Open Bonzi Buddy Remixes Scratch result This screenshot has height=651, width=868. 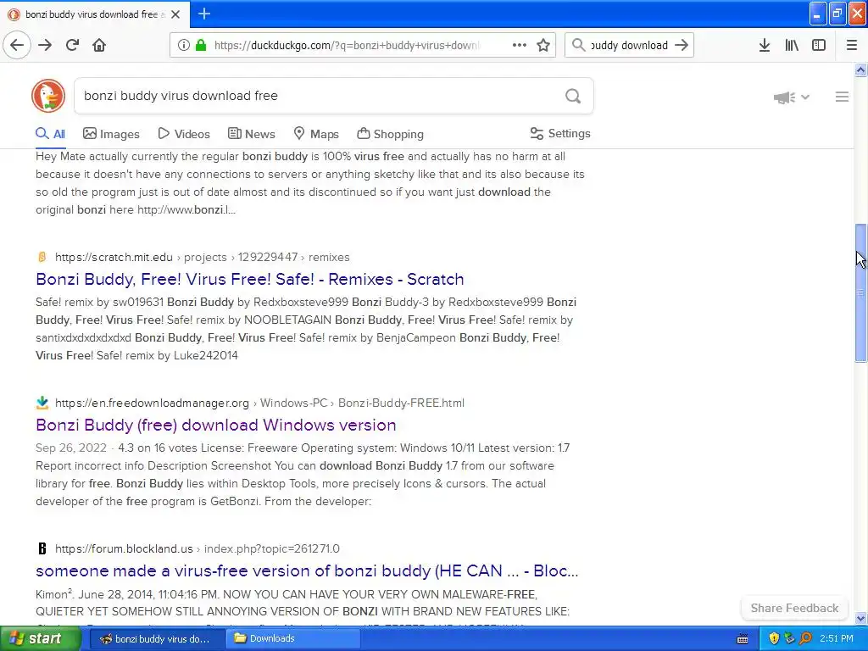click(x=250, y=279)
